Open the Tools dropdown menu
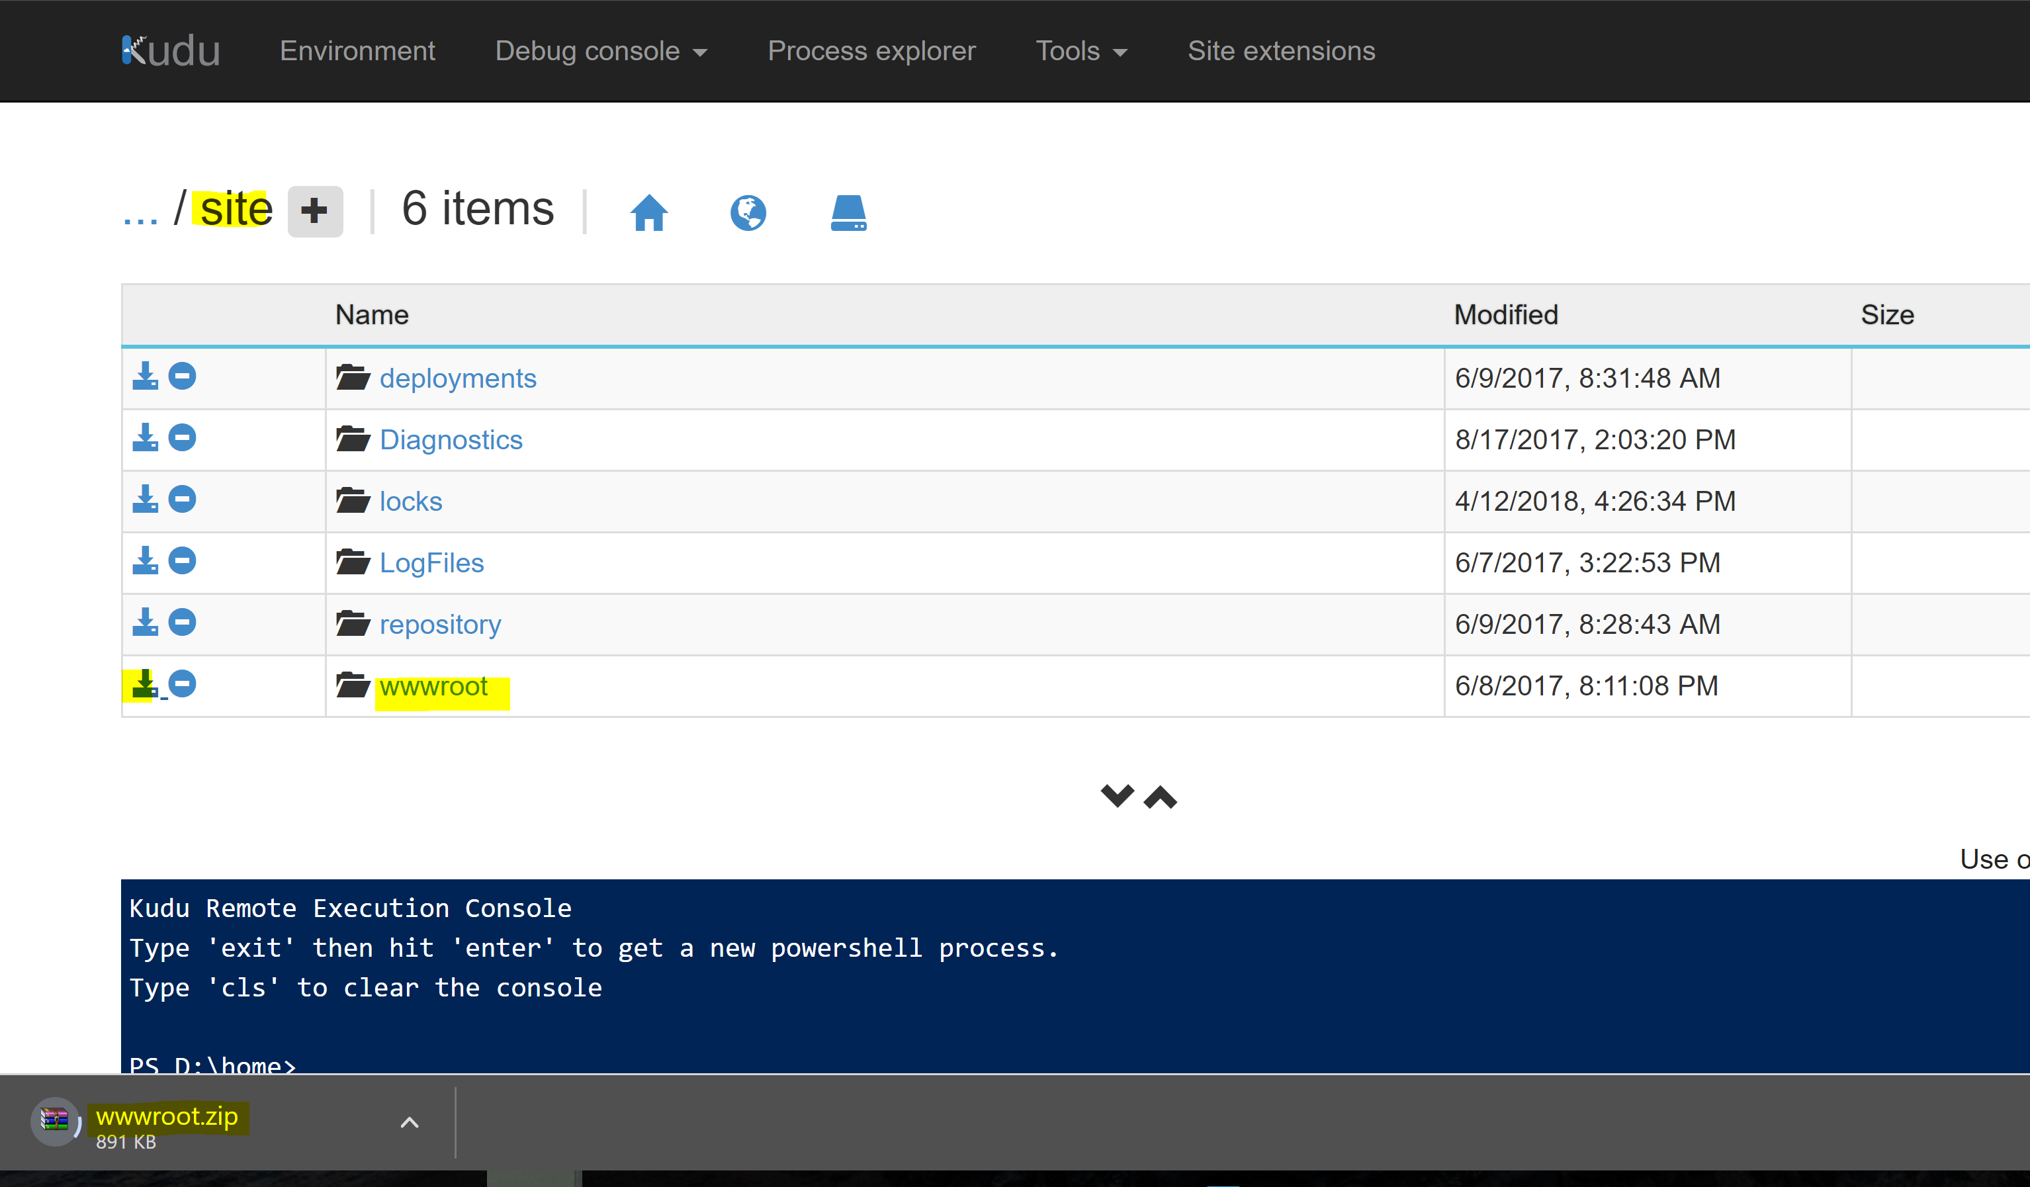 [1081, 51]
